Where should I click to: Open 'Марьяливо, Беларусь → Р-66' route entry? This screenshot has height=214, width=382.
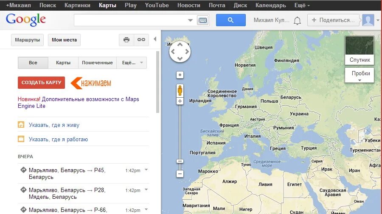68,210
